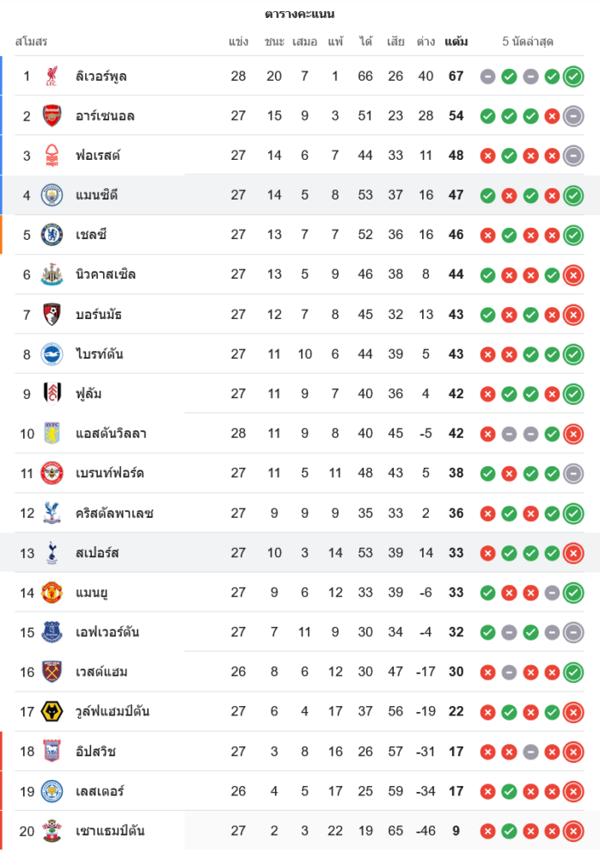Viewport: 600px width, 860px height.
Task: Open the เลสเตอร์ team link
Action: click(x=100, y=791)
